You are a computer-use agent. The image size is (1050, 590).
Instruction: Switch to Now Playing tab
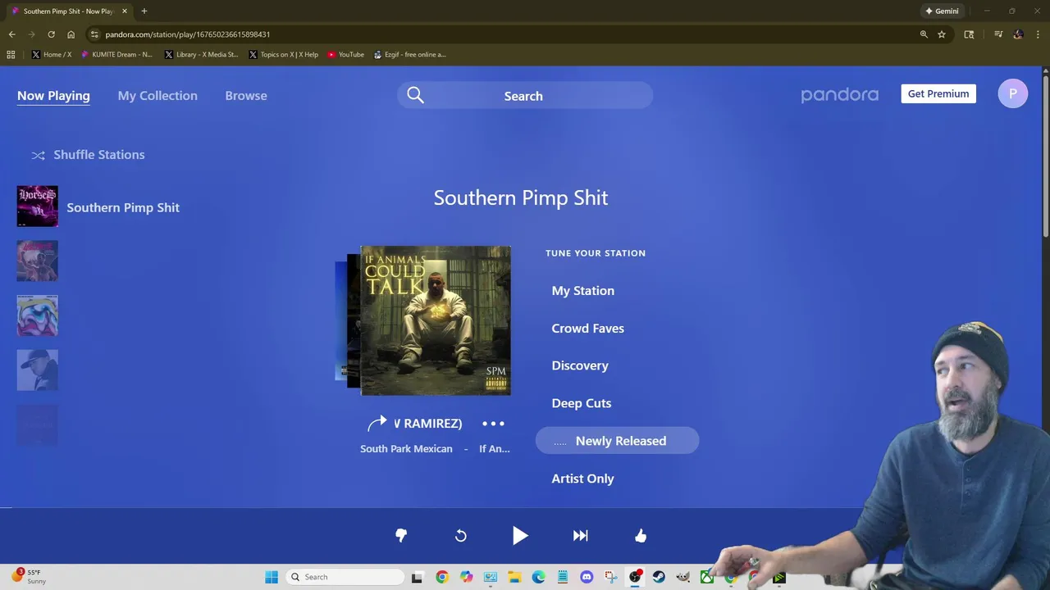53,96
